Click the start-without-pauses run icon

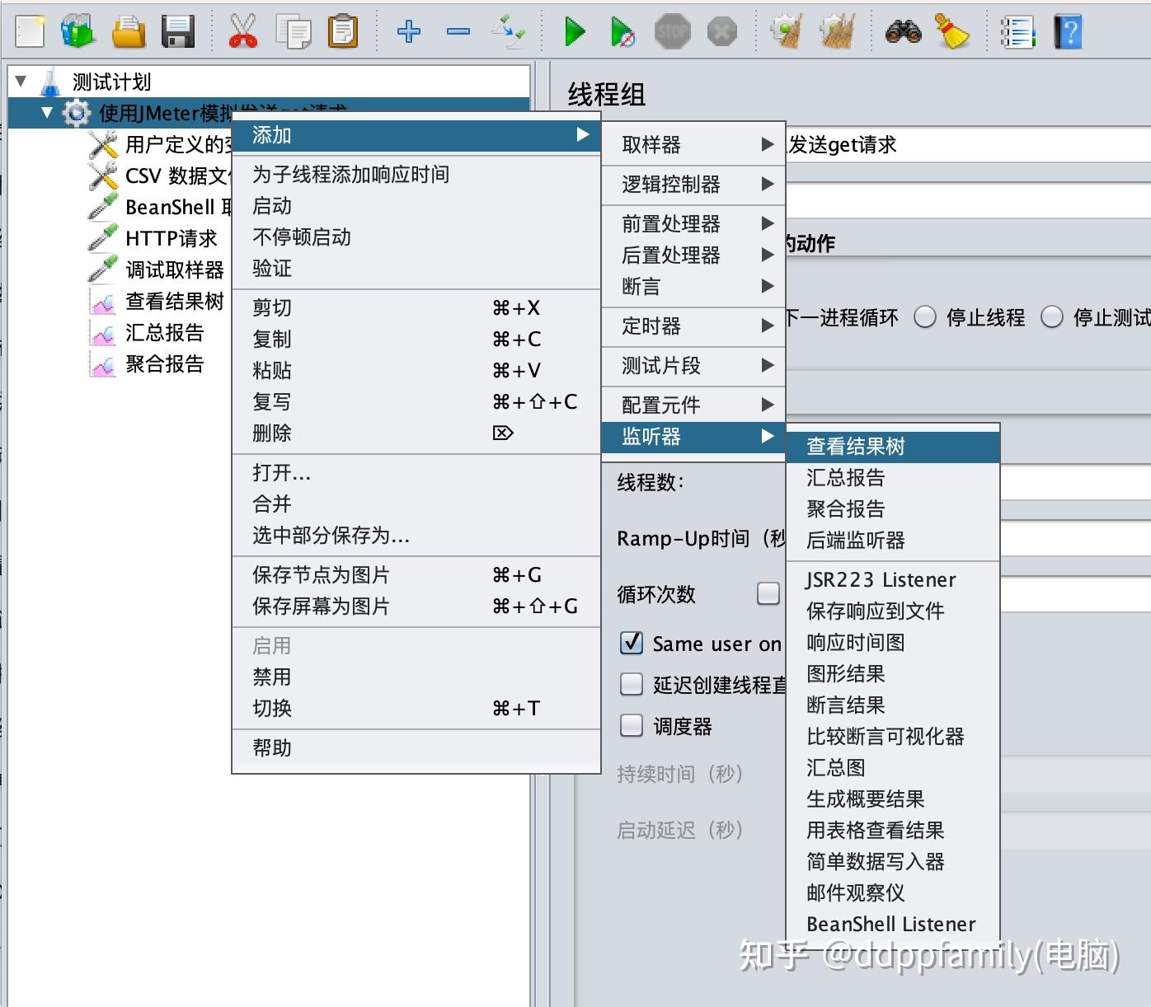(x=623, y=32)
